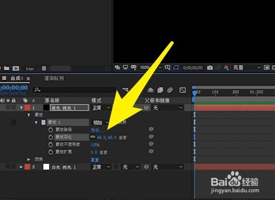Click the 0.0 mask expansion value
The width and height of the screenshot is (275, 200).
[x=94, y=152]
